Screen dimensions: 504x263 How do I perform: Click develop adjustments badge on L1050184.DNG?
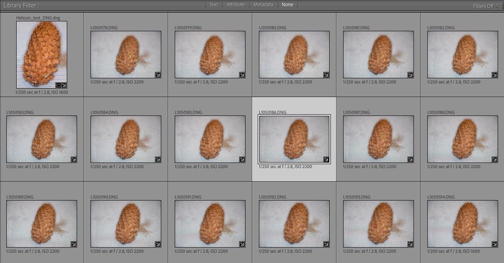158,159
